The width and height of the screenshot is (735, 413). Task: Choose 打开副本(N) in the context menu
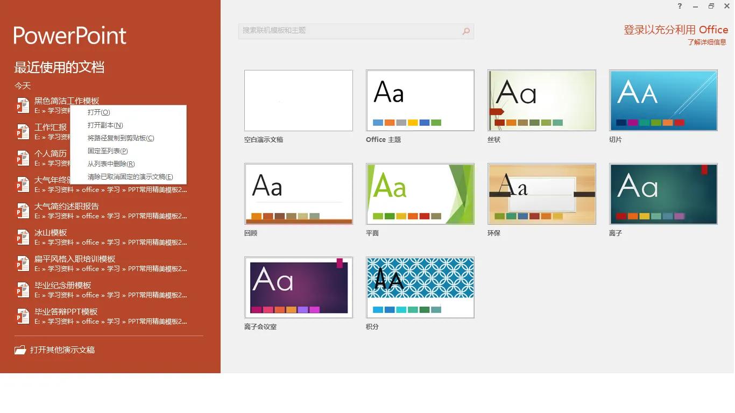click(129, 125)
